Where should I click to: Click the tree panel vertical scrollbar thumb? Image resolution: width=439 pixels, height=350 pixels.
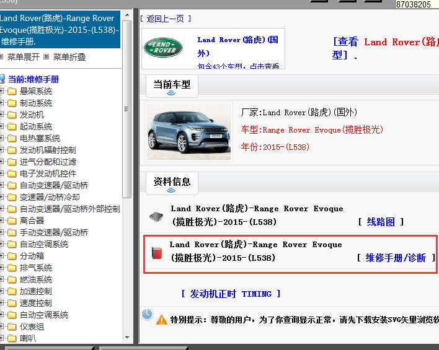coord(127,109)
